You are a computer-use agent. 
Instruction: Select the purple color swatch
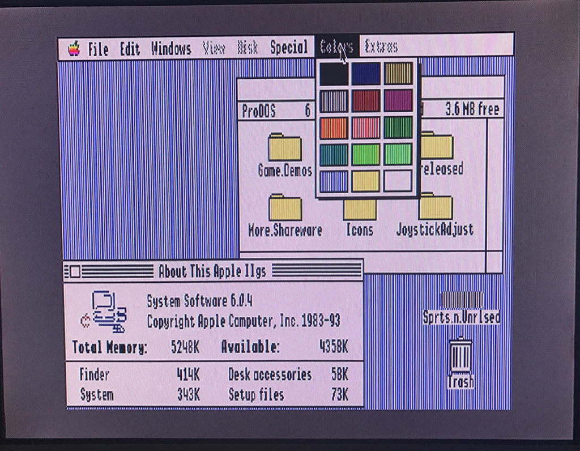pyautogui.click(x=398, y=100)
